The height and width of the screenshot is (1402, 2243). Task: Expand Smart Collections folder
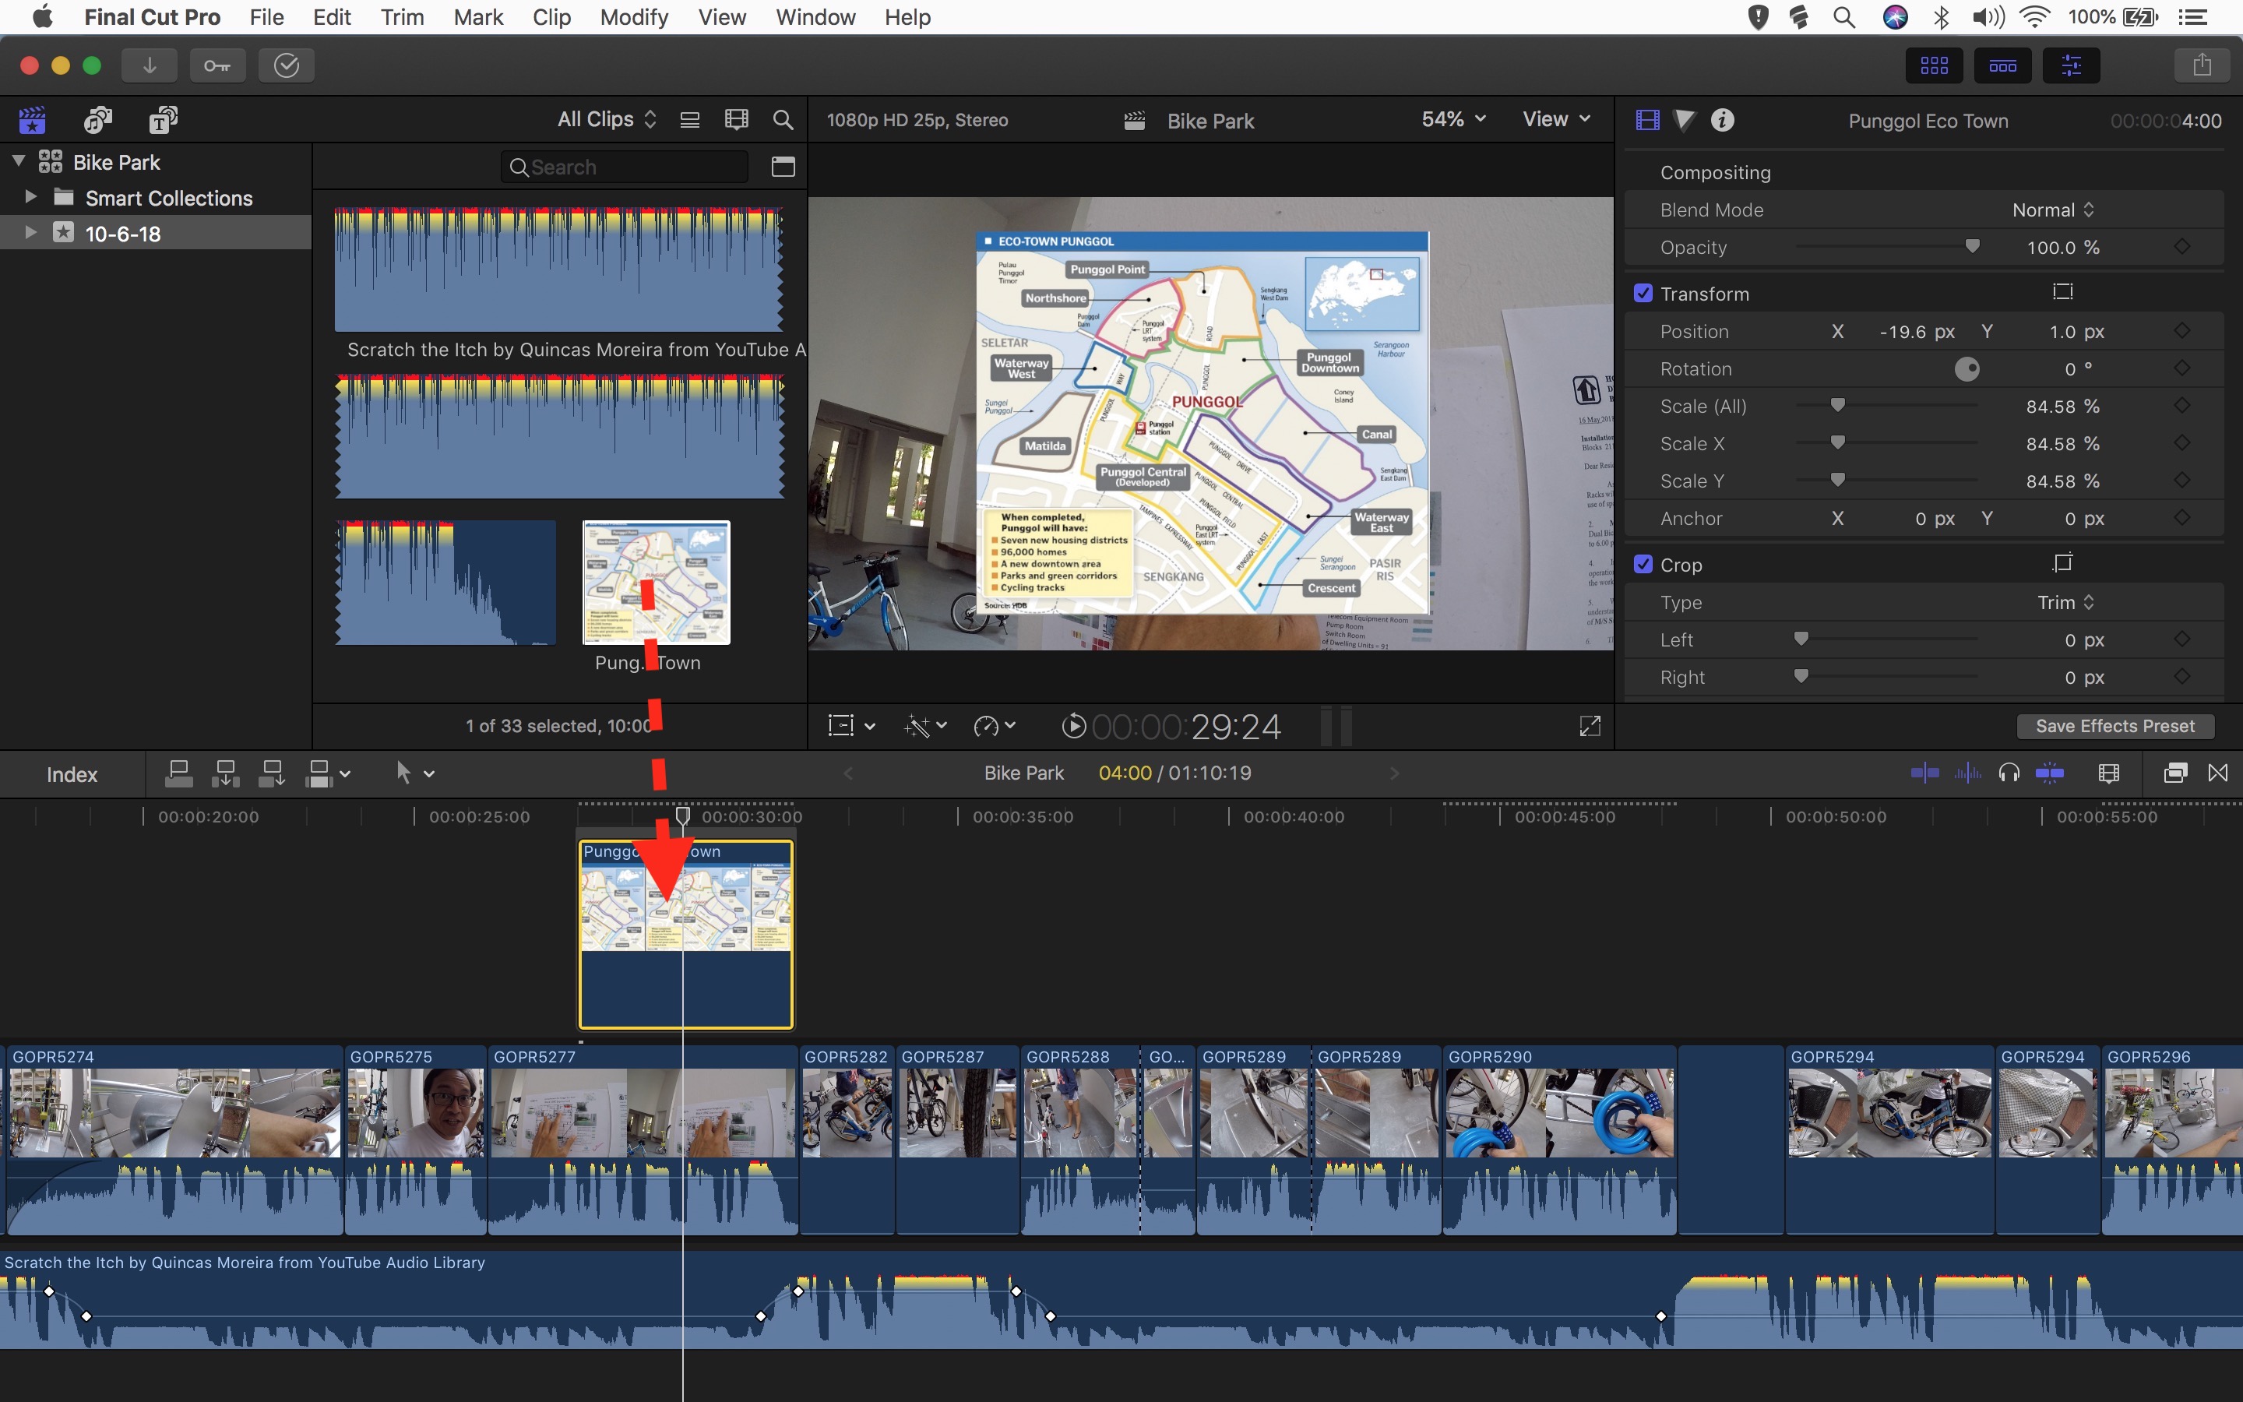click(x=30, y=196)
